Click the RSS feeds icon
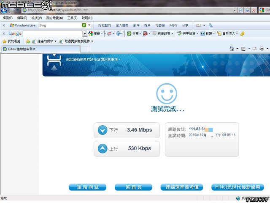270x203 pixels. click(x=243, y=49)
